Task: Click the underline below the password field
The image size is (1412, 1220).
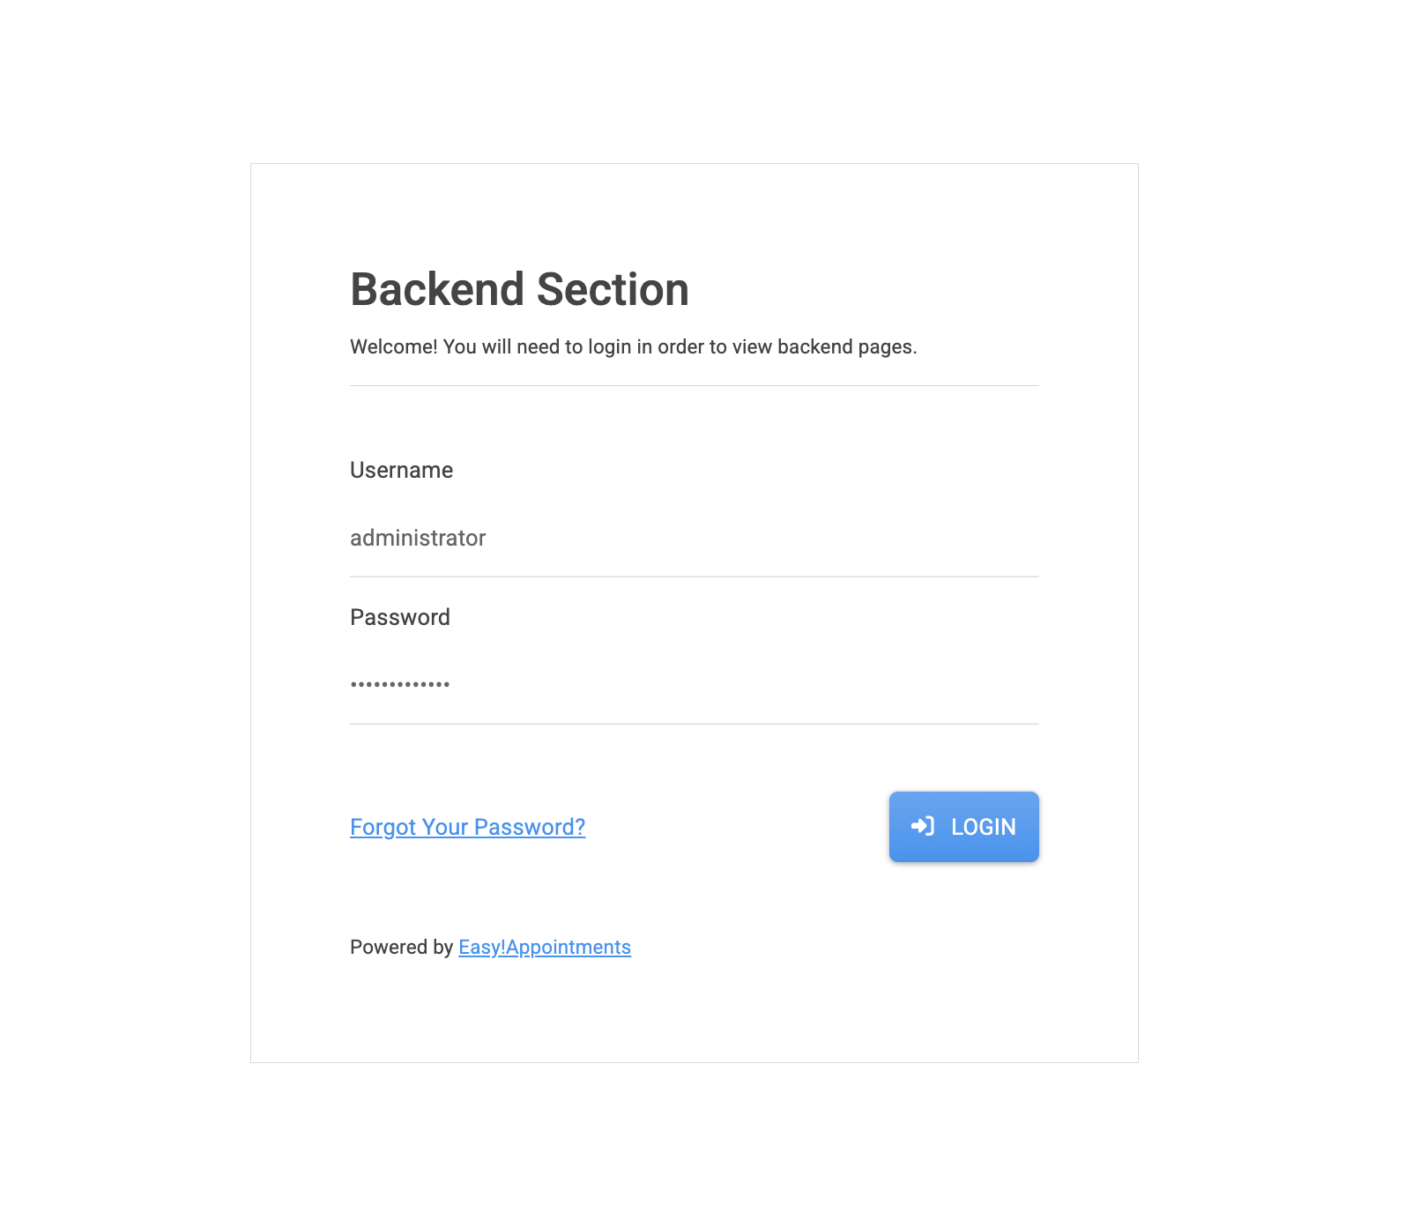Action: coord(695,724)
